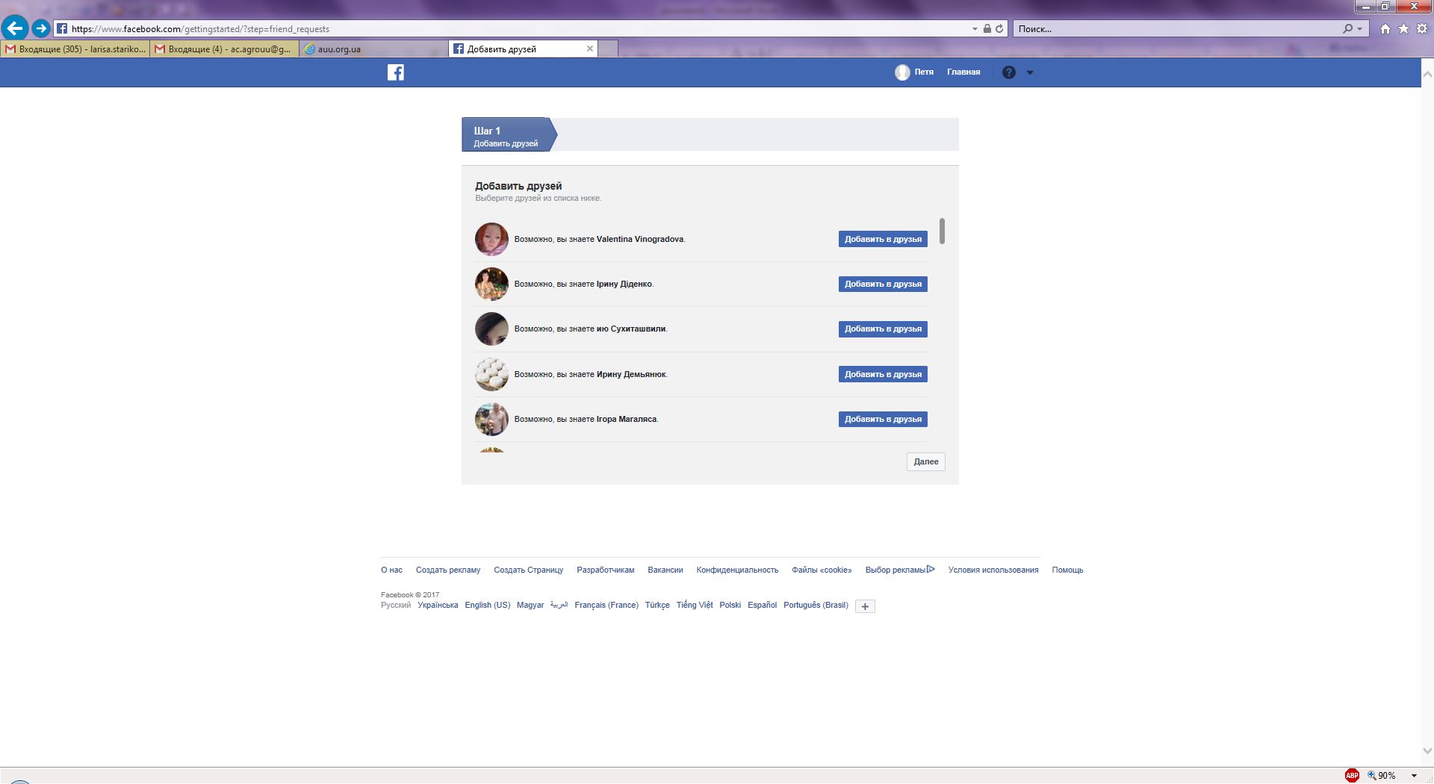This screenshot has width=1434, height=784.
Task: Add Ірину Діденко as friend
Action: click(883, 284)
